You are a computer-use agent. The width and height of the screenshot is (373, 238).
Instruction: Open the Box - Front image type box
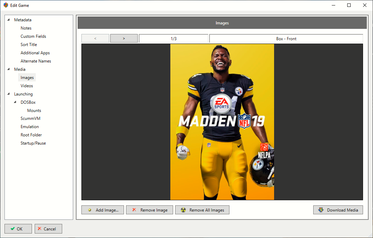click(x=286, y=38)
